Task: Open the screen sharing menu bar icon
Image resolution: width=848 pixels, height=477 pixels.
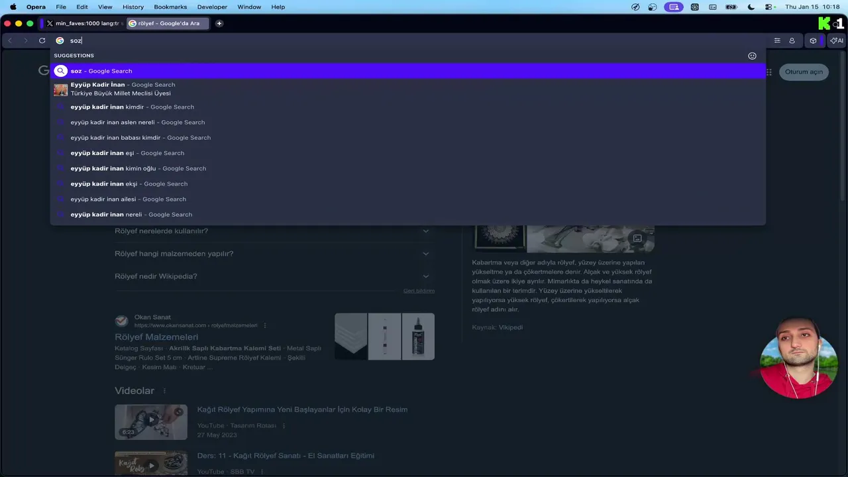Action: point(674,7)
